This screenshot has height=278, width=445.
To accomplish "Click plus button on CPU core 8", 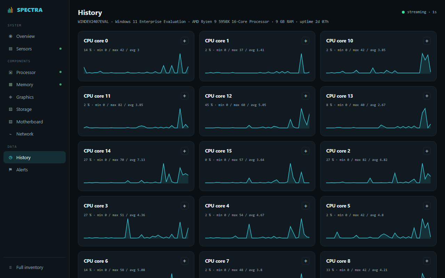I will point(427,261).
